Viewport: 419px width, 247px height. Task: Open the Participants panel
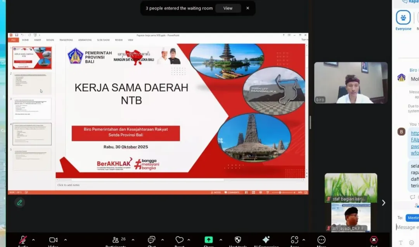tap(115, 240)
